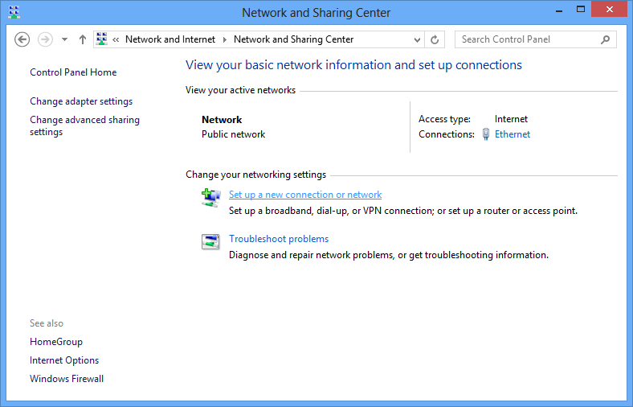Image resolution: width=633 pixels, height=407 pixels.
Task: Expand the arrow after Network and Internet breadcrumb
Action: pos(224,39)
